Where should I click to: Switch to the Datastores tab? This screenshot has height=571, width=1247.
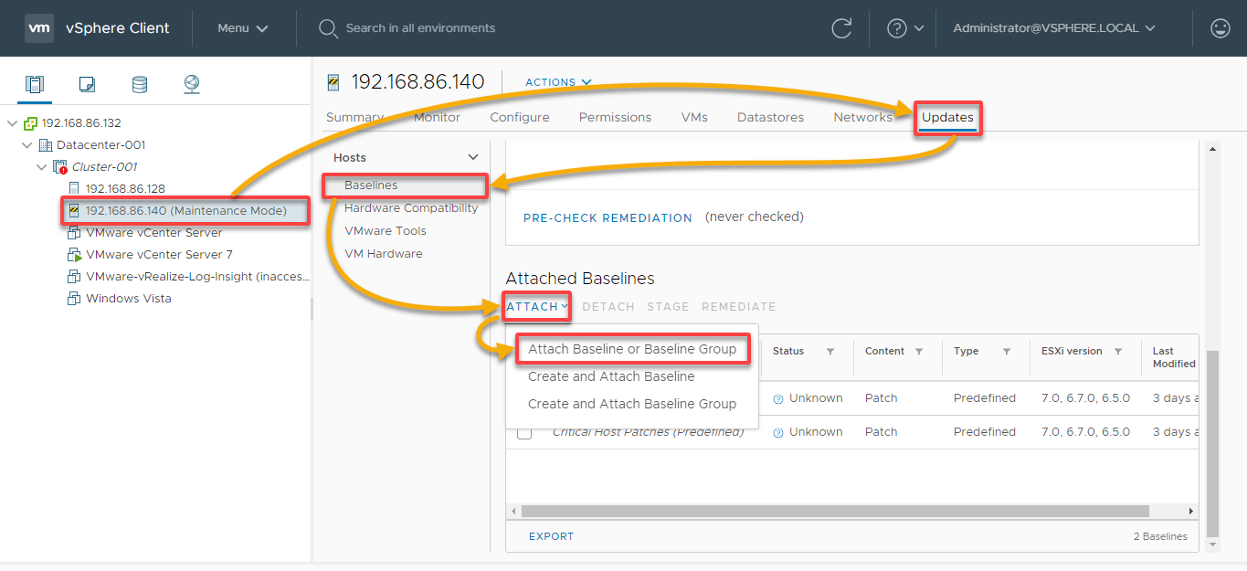coord(770,117)
